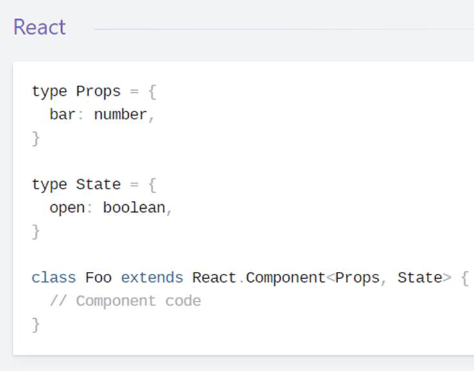Click 'State' in the second type declaration

click(x=98, y=185)
